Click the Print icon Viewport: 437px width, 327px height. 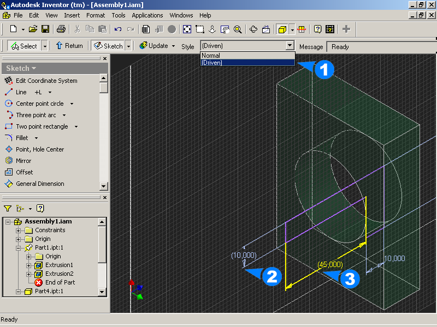[61, 29]
